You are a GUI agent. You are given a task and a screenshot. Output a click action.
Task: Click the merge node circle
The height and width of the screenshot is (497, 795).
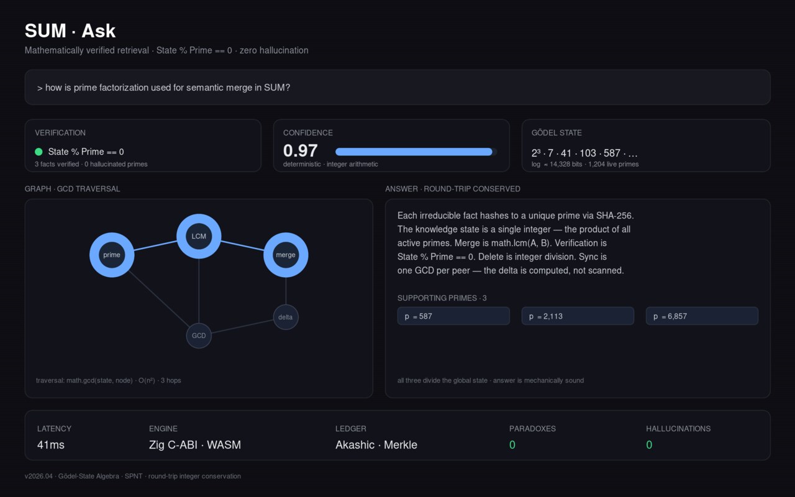point(286,255)
